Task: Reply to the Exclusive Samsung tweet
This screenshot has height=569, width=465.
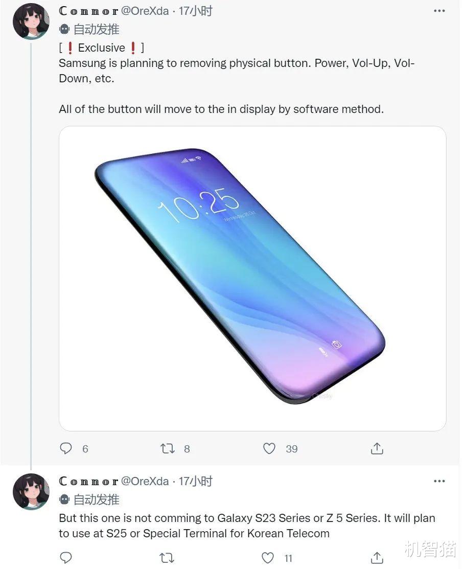Action: (x=66, y=448)
